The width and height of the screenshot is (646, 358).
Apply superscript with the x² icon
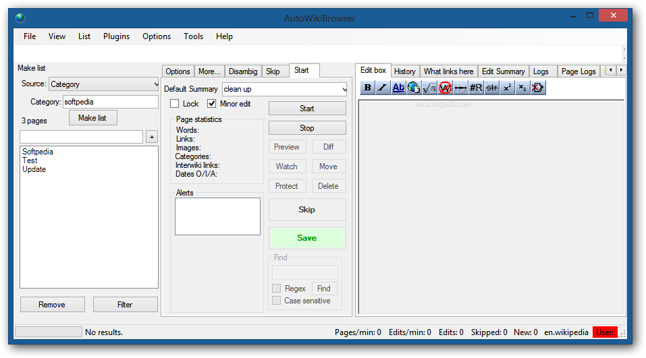(x=507, y=88)
